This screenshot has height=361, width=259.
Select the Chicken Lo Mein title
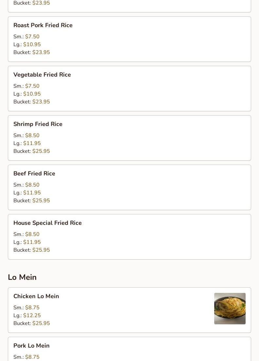36,296
